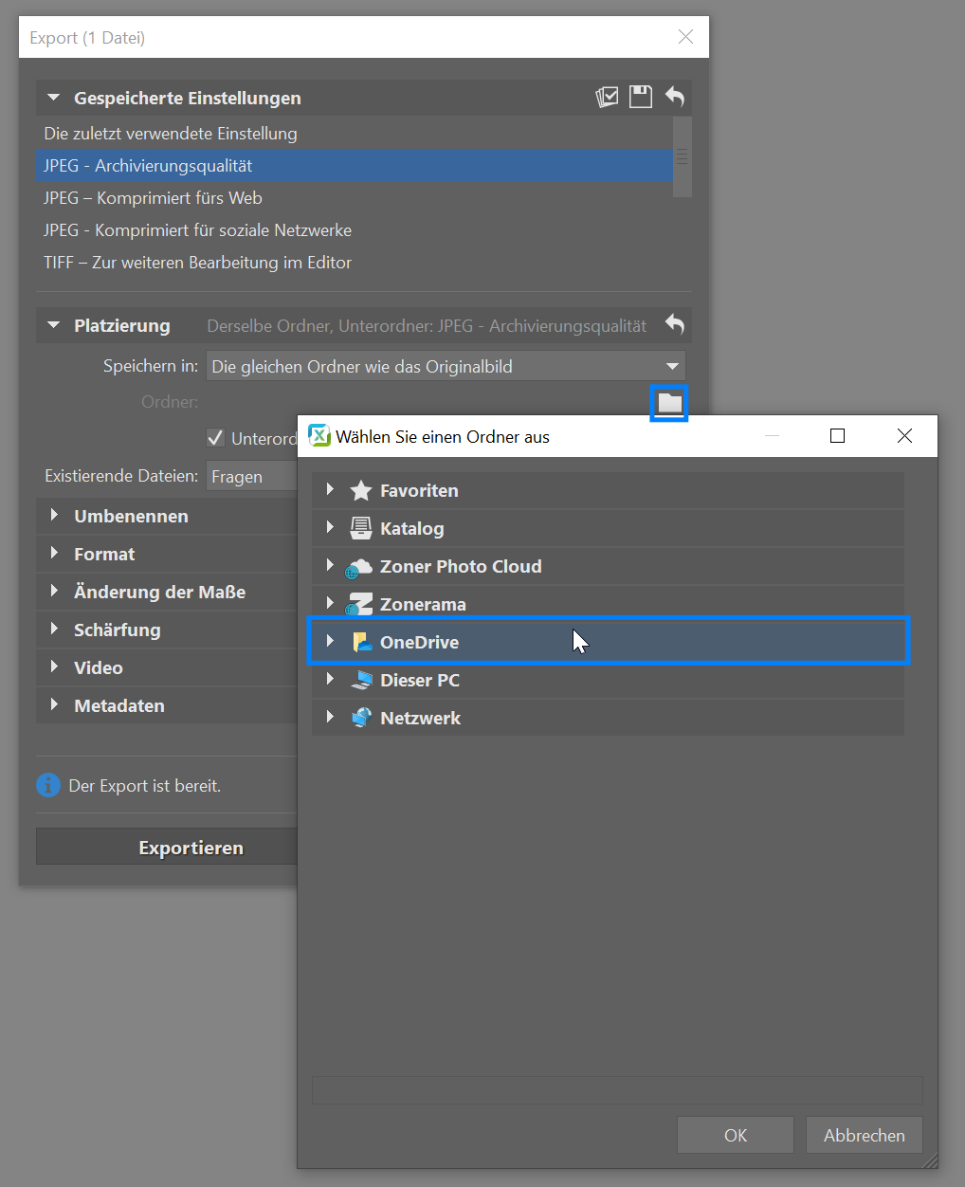Click the save preset floppy disk icon
The height and width of the screenshot is (1187, 965).
pos(641,97)
